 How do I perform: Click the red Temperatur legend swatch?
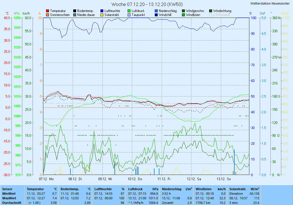pyautogui.click(x=48, y=11)
